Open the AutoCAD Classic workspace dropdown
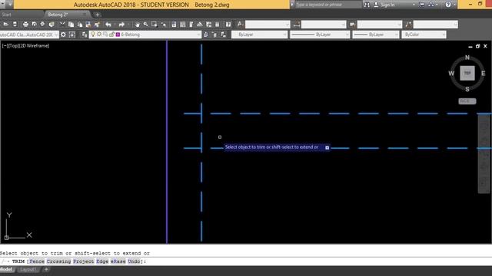492x276 pixels. pyautogui.click(x=29, y=34)
